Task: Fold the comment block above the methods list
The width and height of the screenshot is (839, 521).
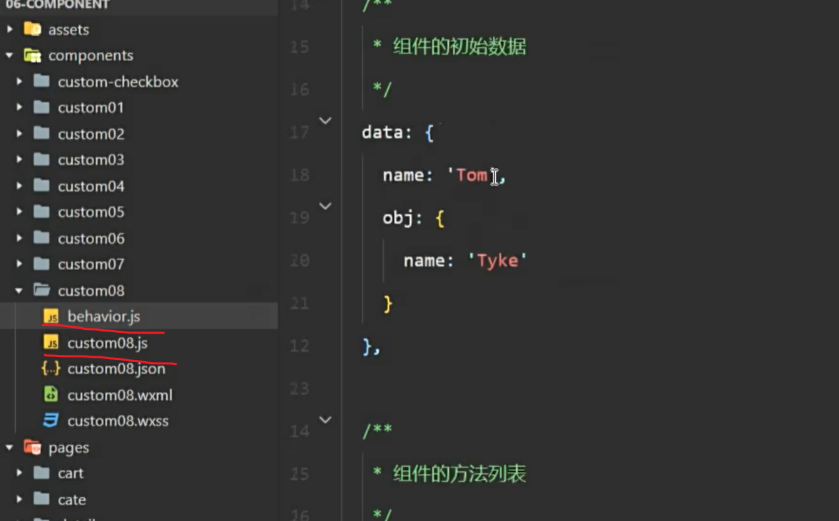Action: point(325,421)
